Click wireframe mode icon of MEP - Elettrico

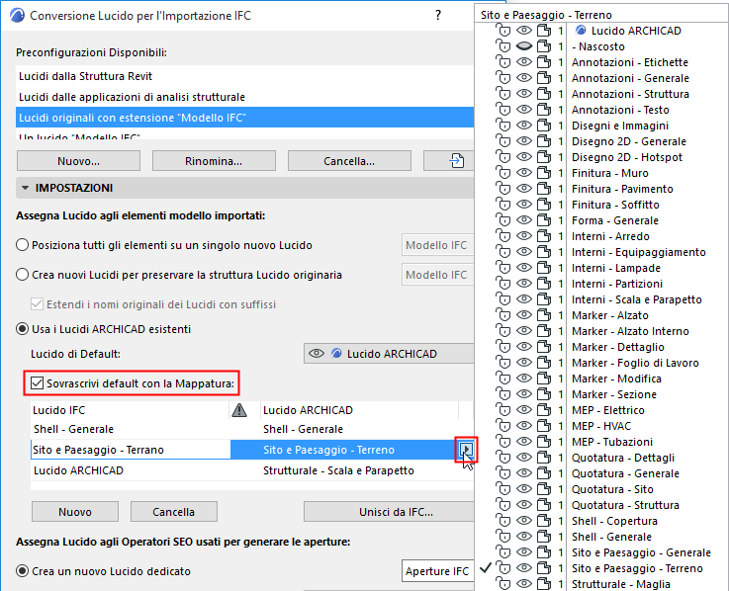[x=544, y=409]
